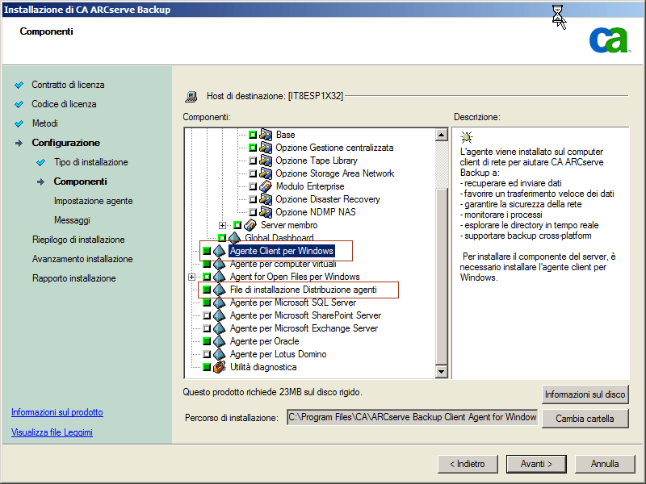Click the Utilità diagnostica toolbox icon
This screenshot has width=646, height=484.
(219, 367)
